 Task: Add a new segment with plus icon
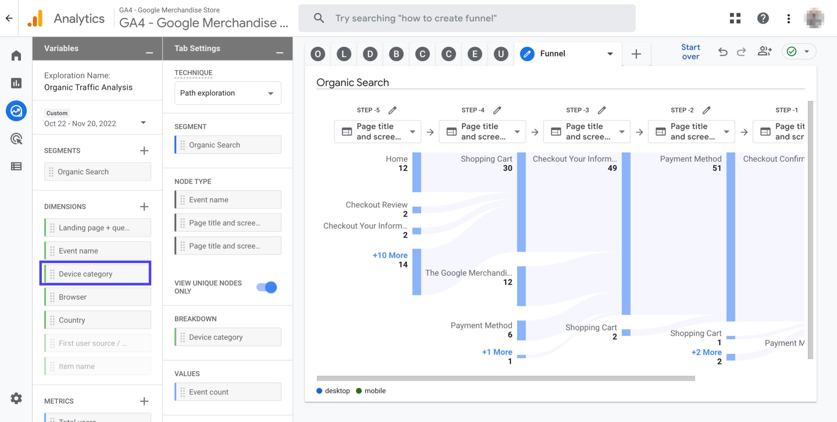(x=144, y=151)
